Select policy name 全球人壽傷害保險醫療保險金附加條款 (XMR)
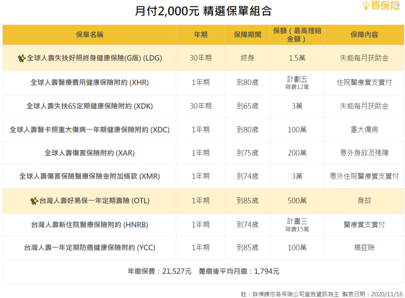The height and width of the screenshot is (298, 405). point(90,176)
